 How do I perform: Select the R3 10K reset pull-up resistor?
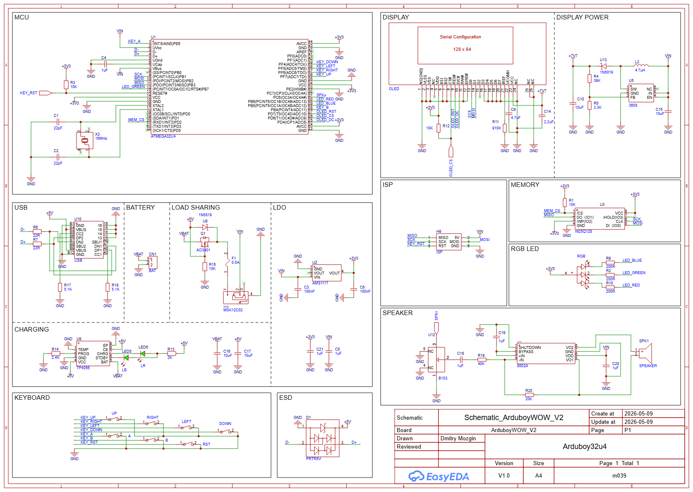click(66, 85)
